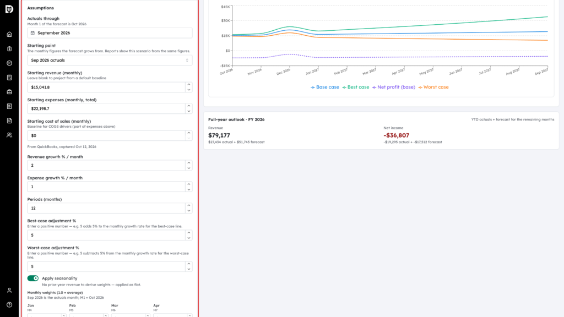The image size is (564, 317).
Task: Open the briefcase icon in the sidebar
Action: [x=9, y=92]
